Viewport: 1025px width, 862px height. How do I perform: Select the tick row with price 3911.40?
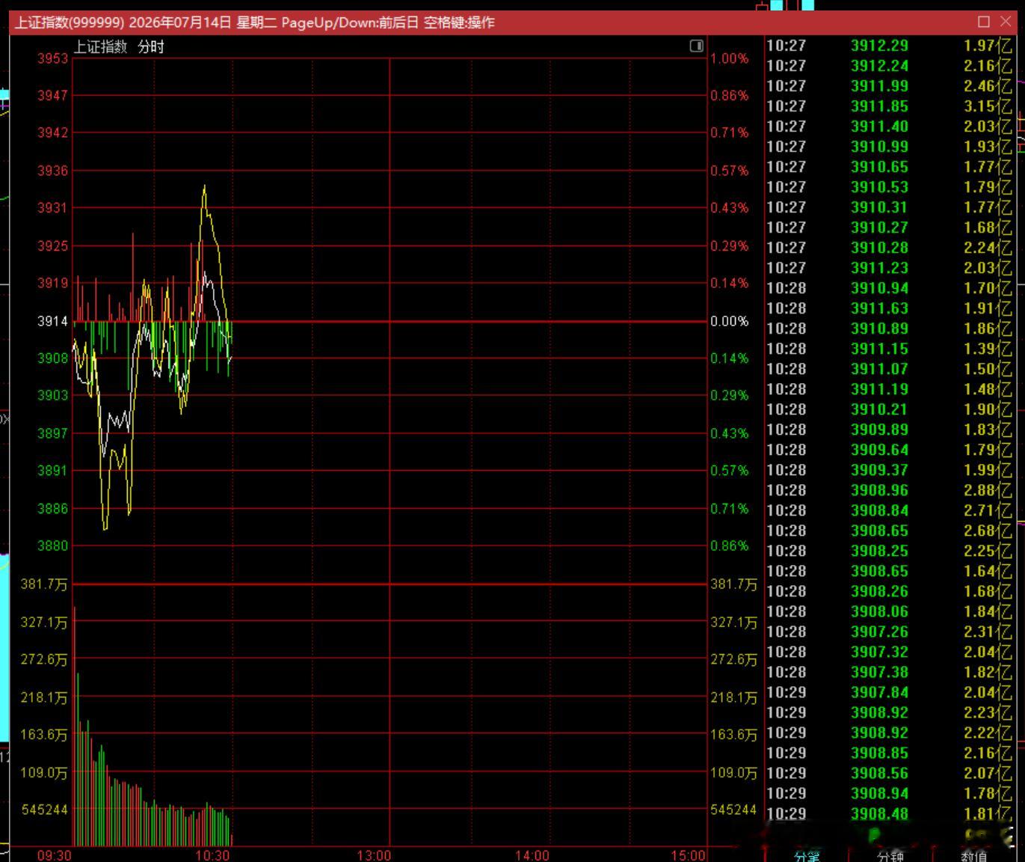[889, 126]
